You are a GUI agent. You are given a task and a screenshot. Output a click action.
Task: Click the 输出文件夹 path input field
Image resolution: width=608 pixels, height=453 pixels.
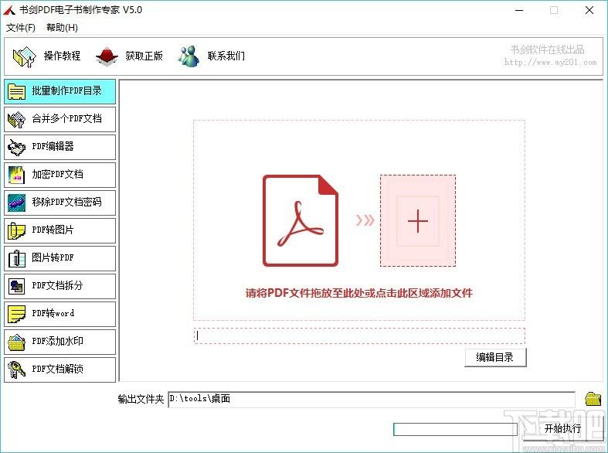coord(371,399)
